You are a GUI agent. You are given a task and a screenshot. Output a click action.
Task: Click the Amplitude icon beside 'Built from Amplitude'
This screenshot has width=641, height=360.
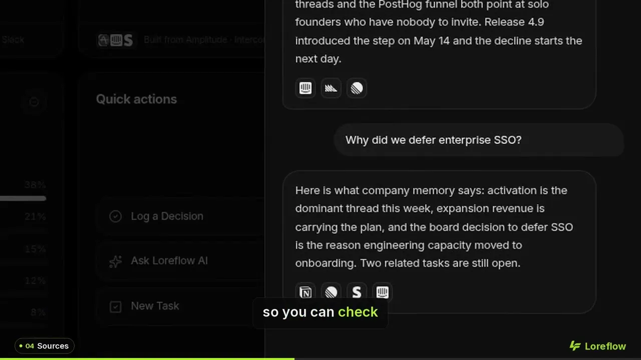pyautogui.click(x=104, y=40)
